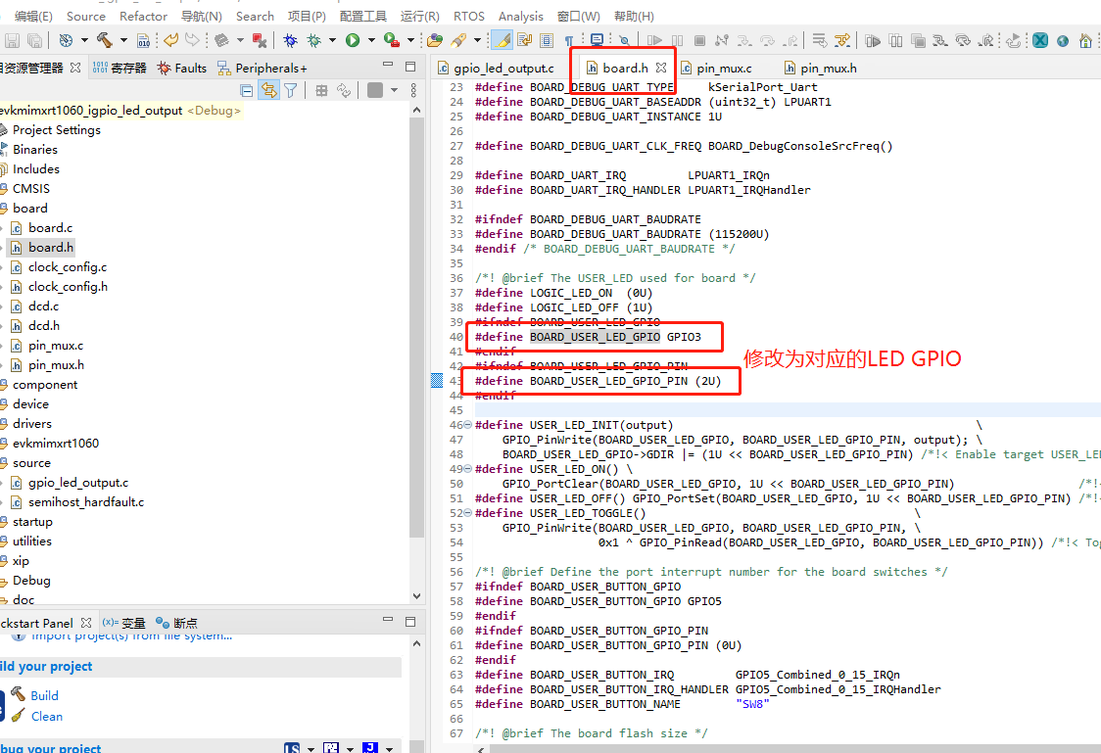Open the Faults view tab
Viewport: 1101px width, 753px height.
pos(182,69)
